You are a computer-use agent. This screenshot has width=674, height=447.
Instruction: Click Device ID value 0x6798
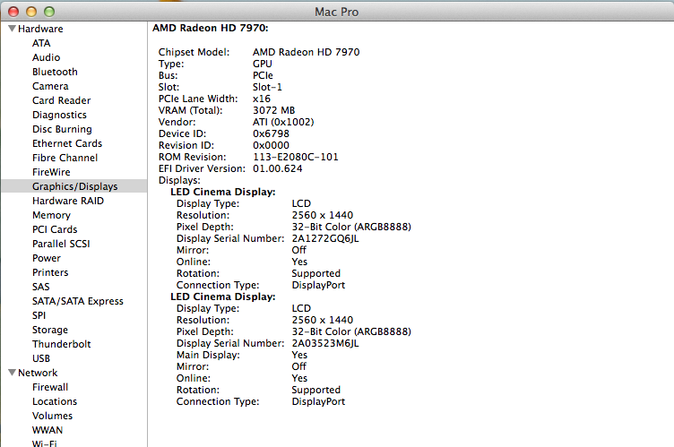point(271,133)
